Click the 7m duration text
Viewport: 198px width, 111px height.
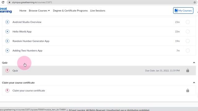pyautogui.click(x=178, y=51)
